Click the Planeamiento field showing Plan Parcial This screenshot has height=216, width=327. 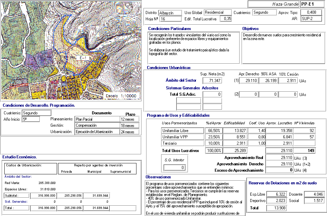click(x=97, y=119)
